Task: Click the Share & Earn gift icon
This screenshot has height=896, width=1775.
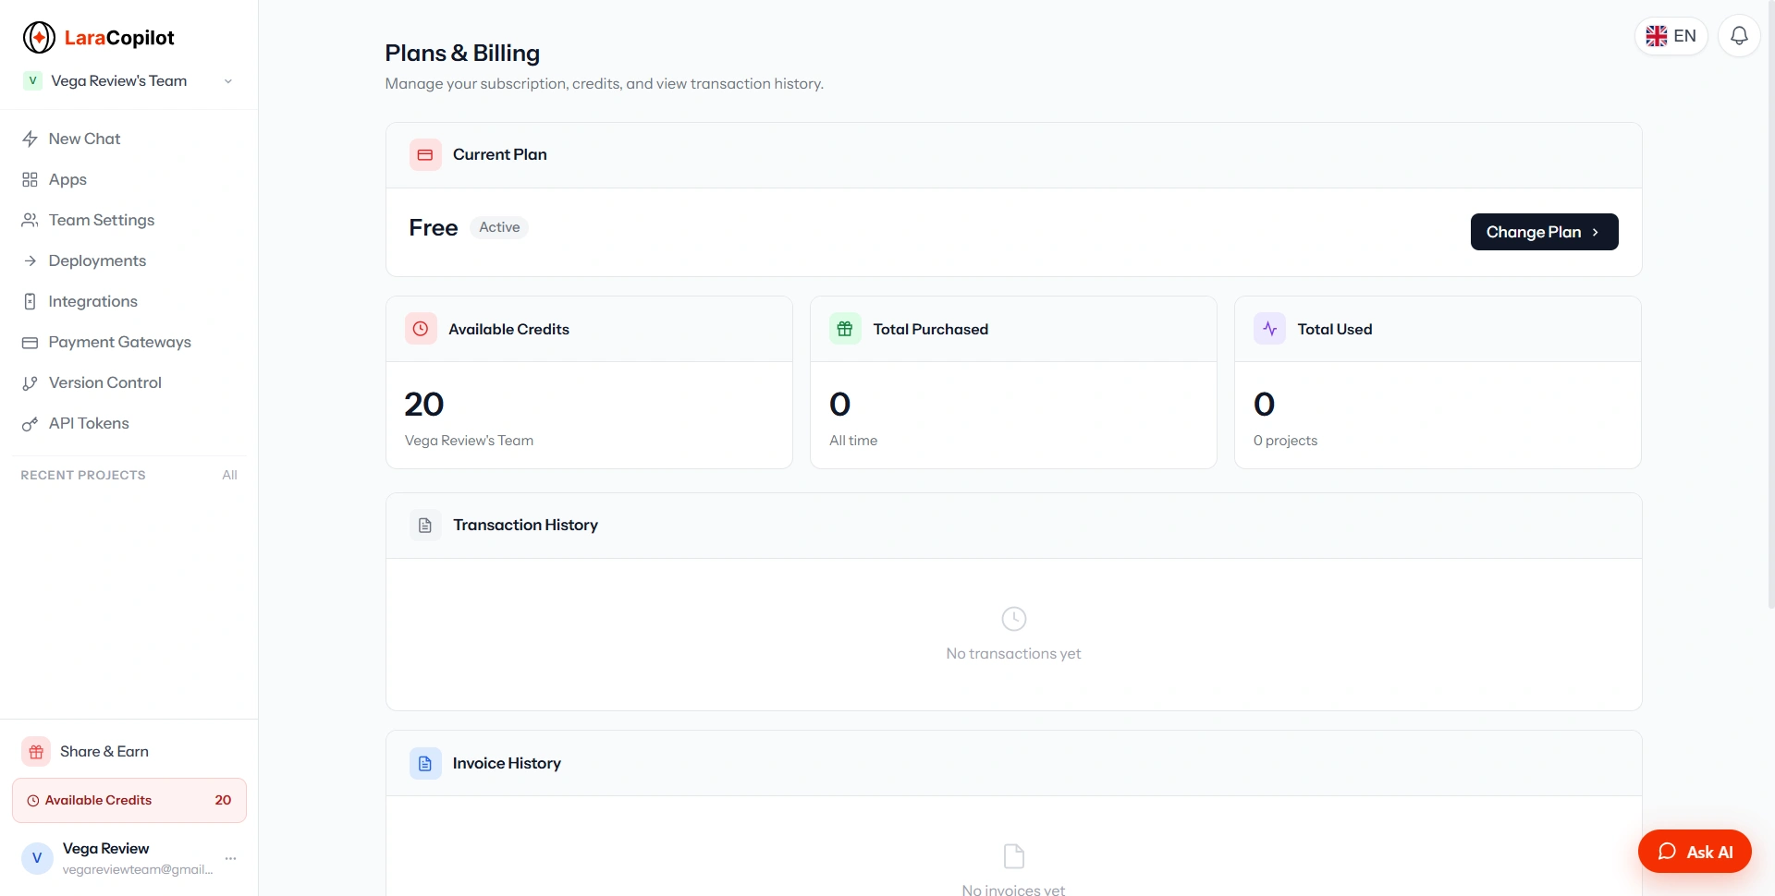Action: pos(36,752)
